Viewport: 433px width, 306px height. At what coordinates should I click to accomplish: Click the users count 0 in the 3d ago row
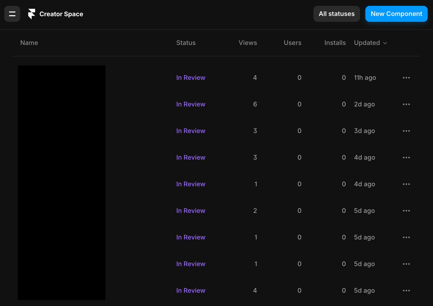click(299, 131)
